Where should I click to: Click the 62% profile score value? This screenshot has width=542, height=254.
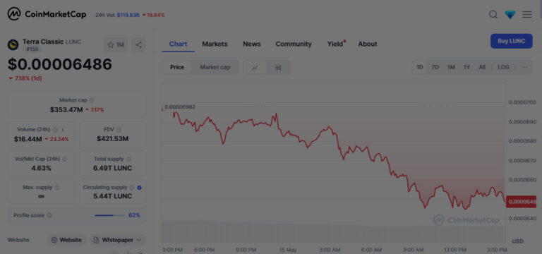pyautogui.click(x=135, y=215)
